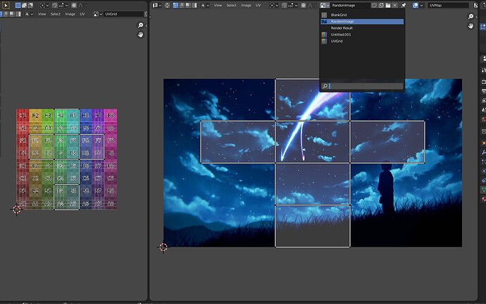Select edge select mode in the right editor
This screenshot has height=304, width=486.
182,5
